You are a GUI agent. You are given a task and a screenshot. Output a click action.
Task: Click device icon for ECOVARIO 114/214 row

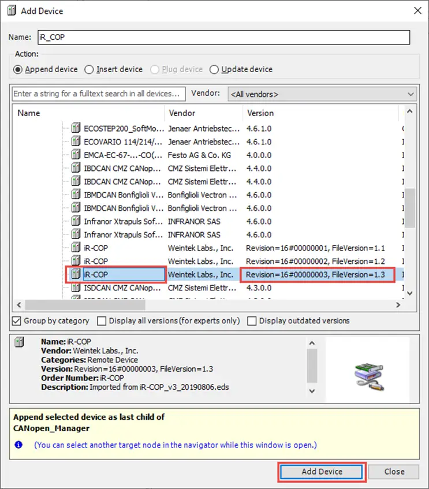[x=76, y=141]
